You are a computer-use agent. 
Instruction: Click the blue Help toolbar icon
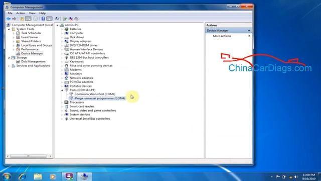[43, 19]
